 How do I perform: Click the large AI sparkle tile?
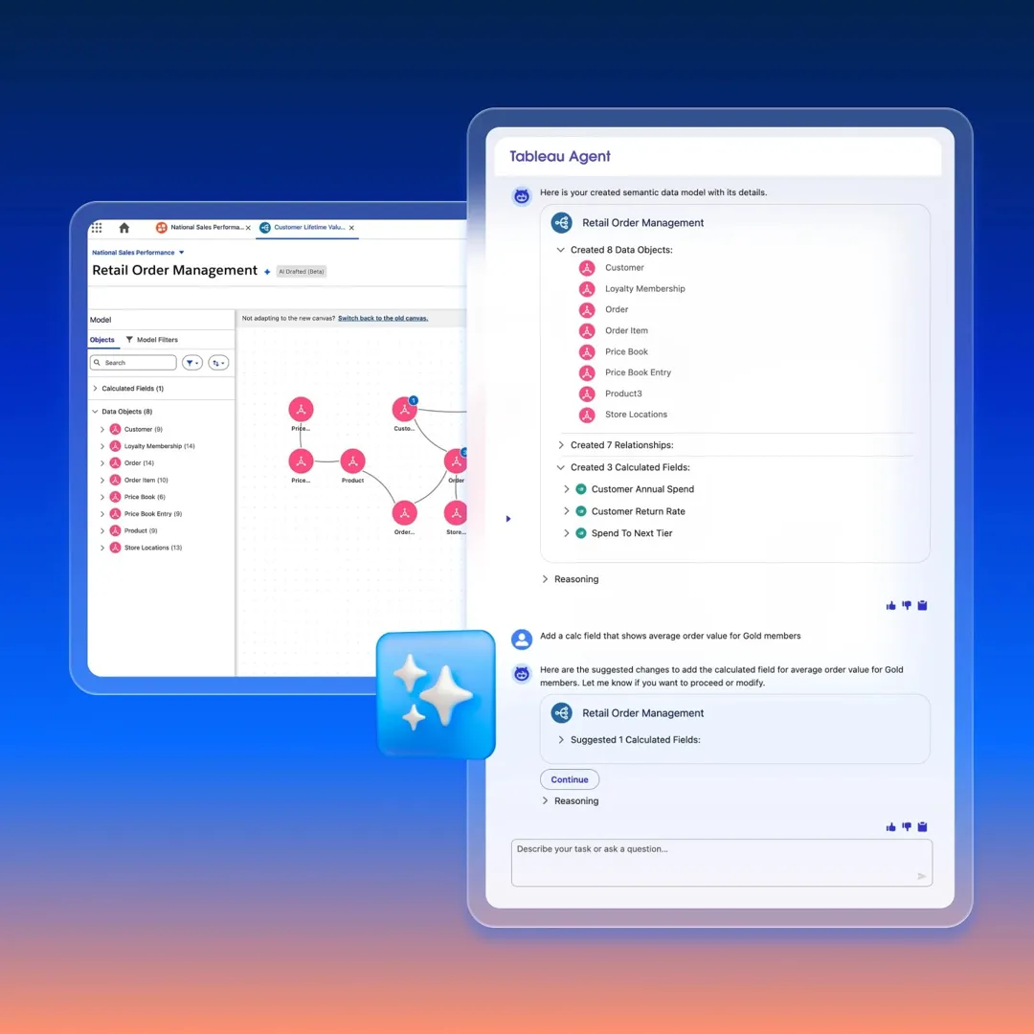[x=436, y=694]
